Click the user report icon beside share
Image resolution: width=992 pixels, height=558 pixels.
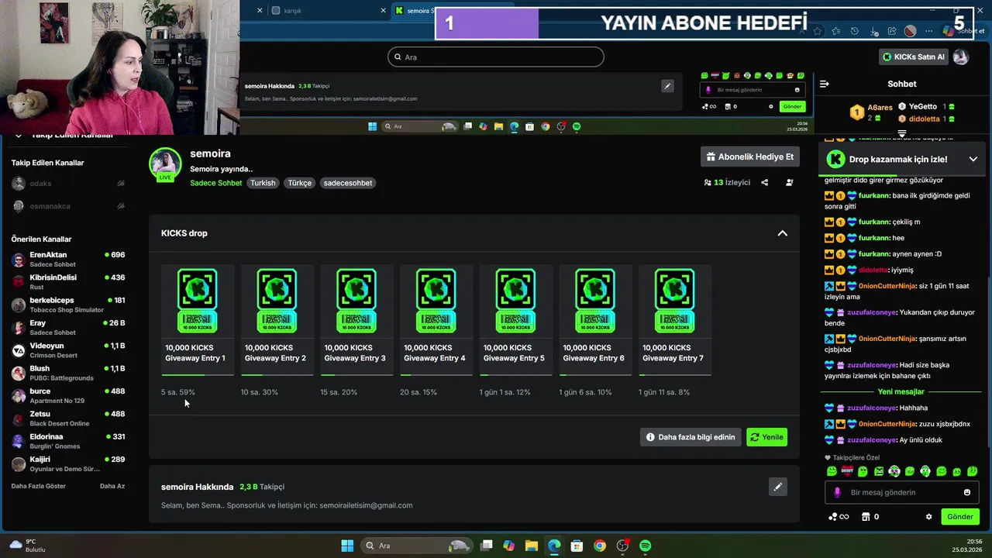tap(789, 183)
